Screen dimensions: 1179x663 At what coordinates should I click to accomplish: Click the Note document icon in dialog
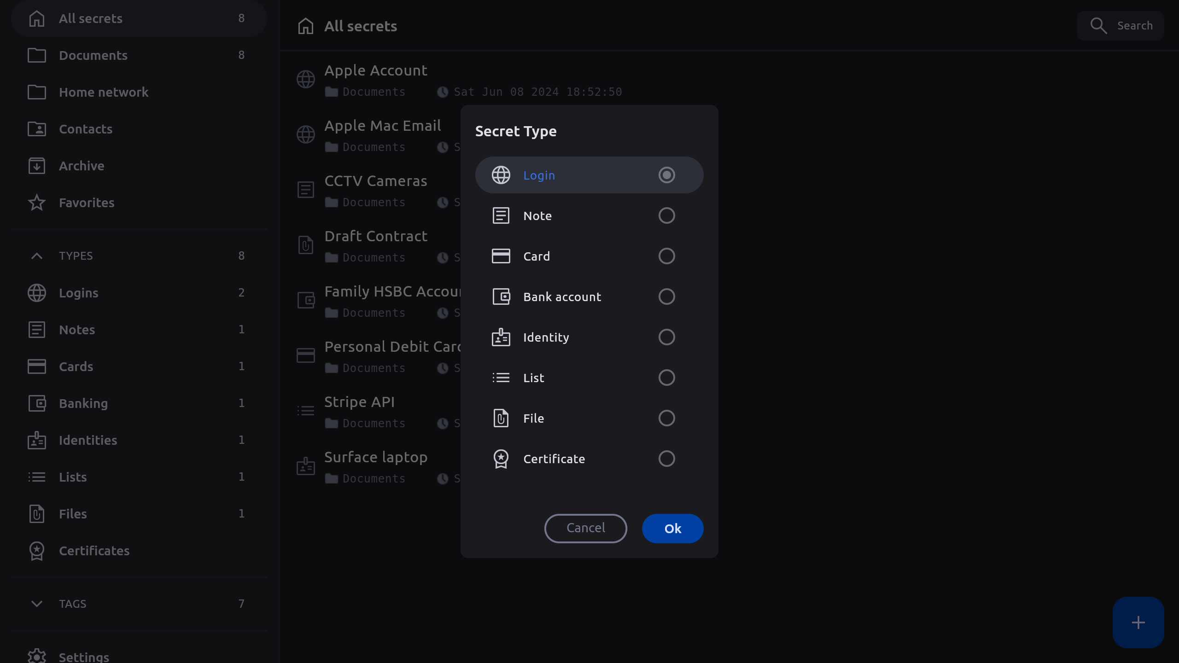(x=501, y=215)
